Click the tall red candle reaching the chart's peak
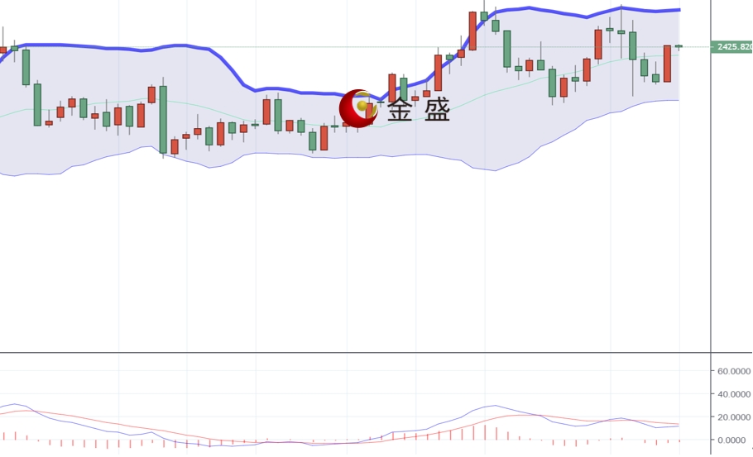This screenshot has width=753, height=457. click(472, 31)
